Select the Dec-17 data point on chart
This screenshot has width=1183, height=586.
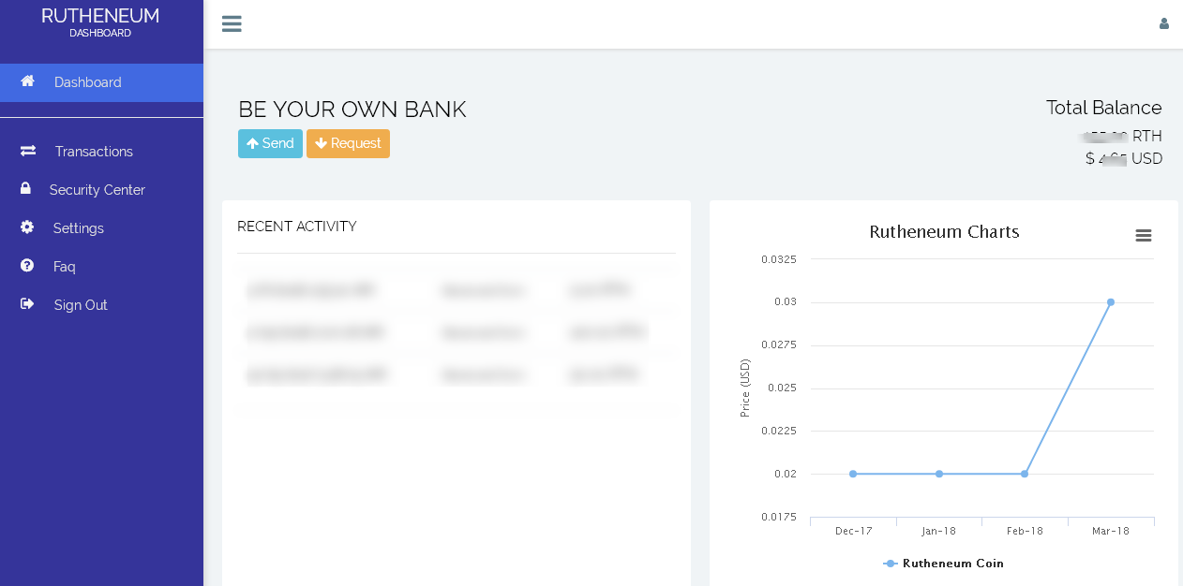click(x=853, y=474)
